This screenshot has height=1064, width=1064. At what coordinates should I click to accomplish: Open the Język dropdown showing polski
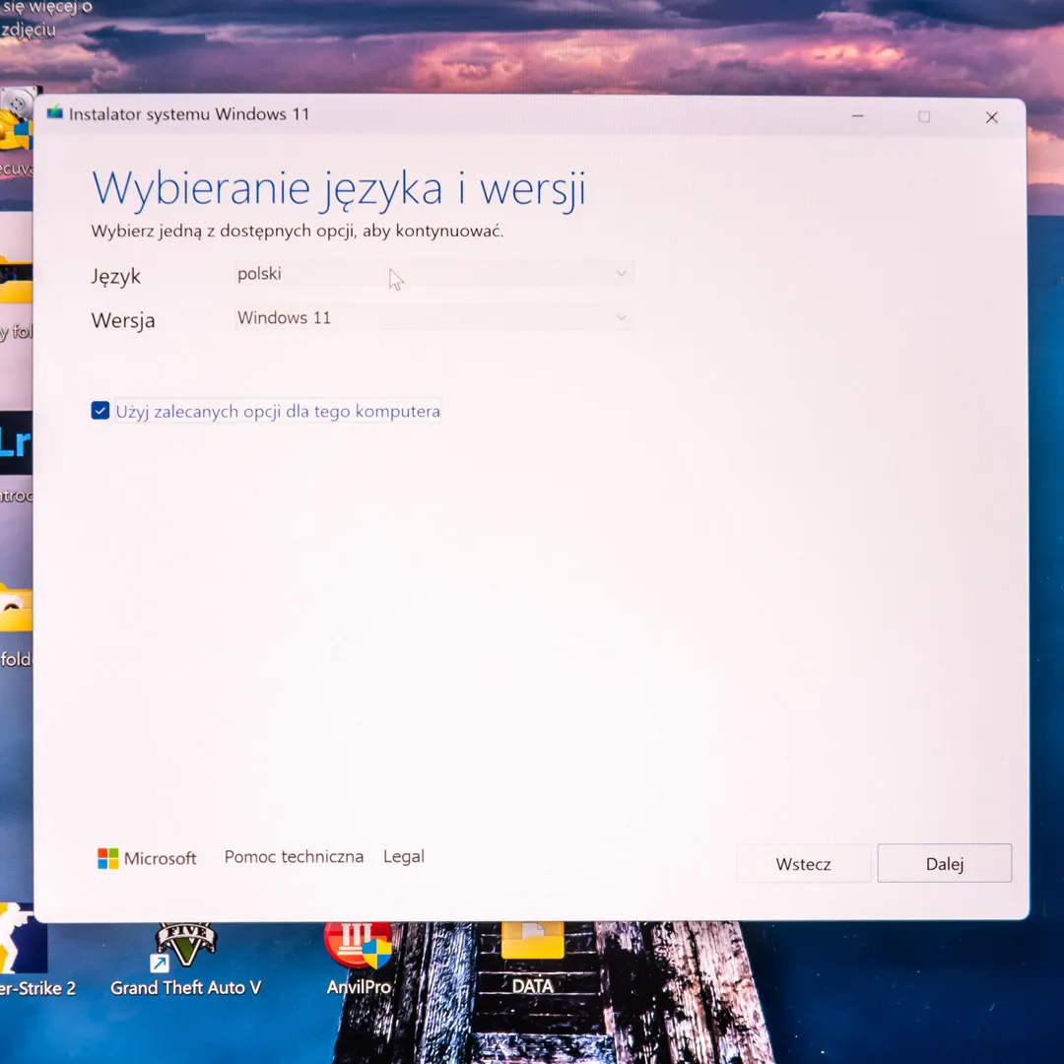point(433,274)
